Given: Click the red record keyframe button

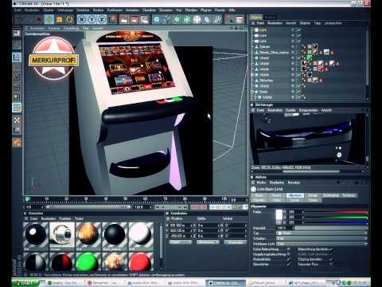Looking at the screenshot, I should [198, 207].
